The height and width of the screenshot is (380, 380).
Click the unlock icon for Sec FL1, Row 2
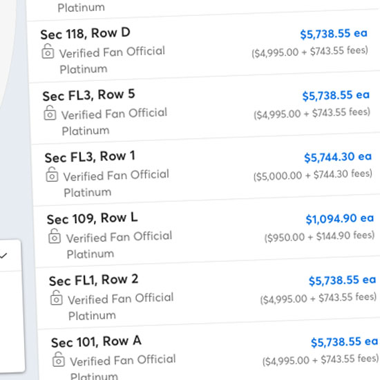(57, 298)
